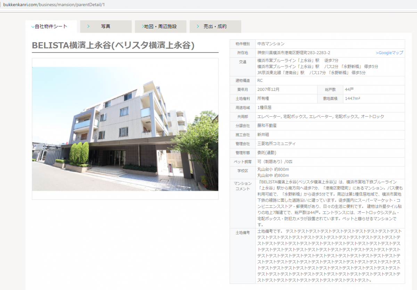
Task: Click the arrow icon before 地図・周辺施設
Action: tap(143, 26)
